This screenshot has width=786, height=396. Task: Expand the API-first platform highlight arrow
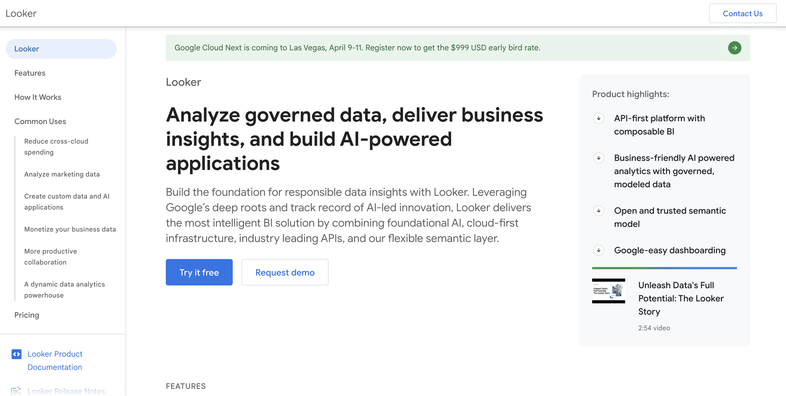(x=599, y=118)
